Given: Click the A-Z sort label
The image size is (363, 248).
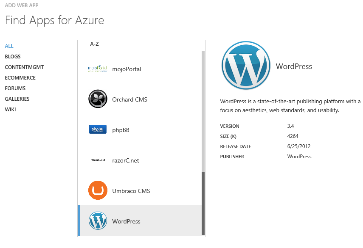Looking at the screenshot, I should [94, 44].
